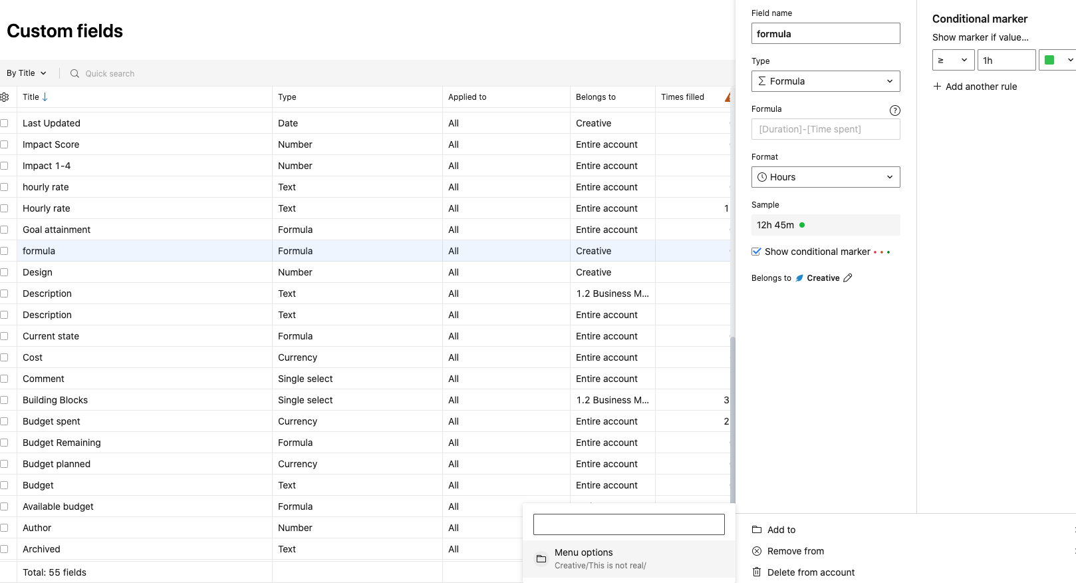Uncheck Show conditional marker checkbox

[x=756, y=252]
